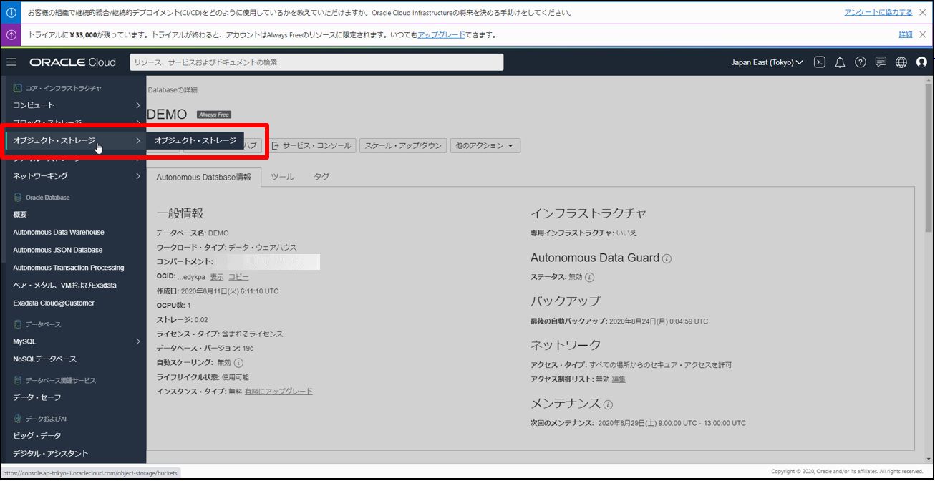The image size is (935, 481).
Task: Dismiss the survey banner with X
Action: click(922, 12)
